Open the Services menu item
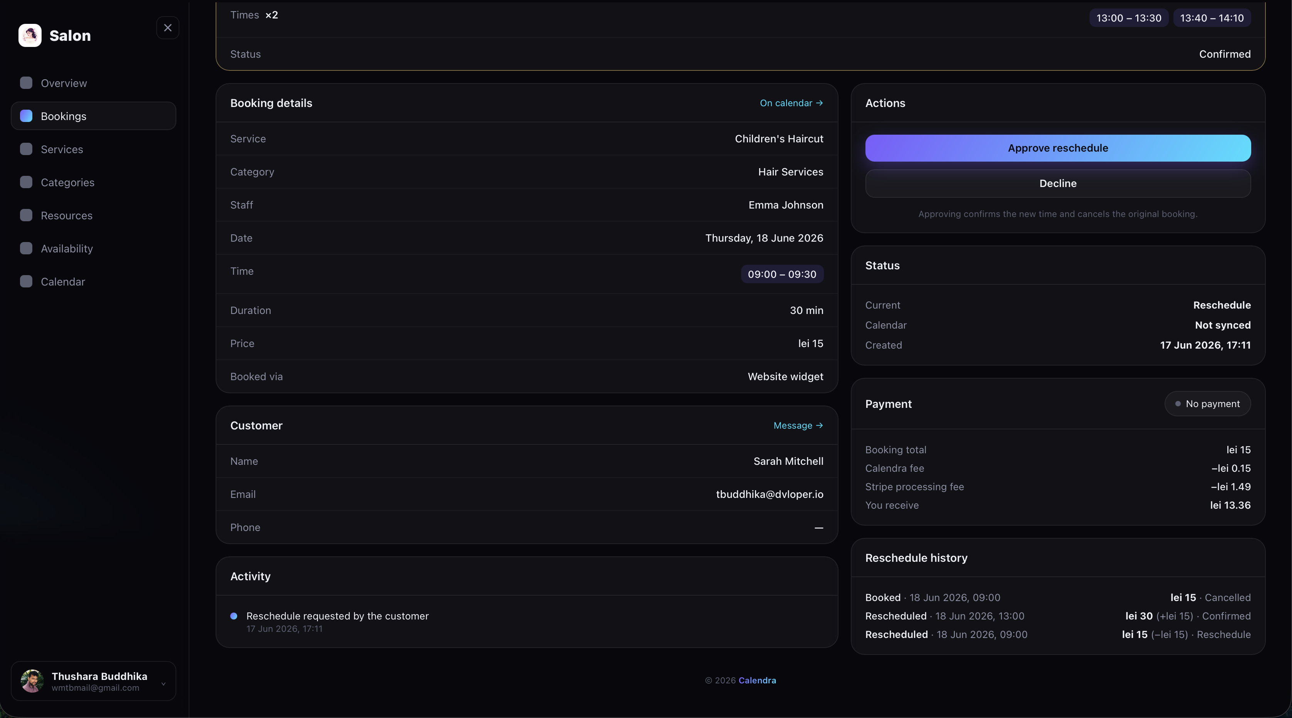The image size is (1292, 718). coord(94,149)
